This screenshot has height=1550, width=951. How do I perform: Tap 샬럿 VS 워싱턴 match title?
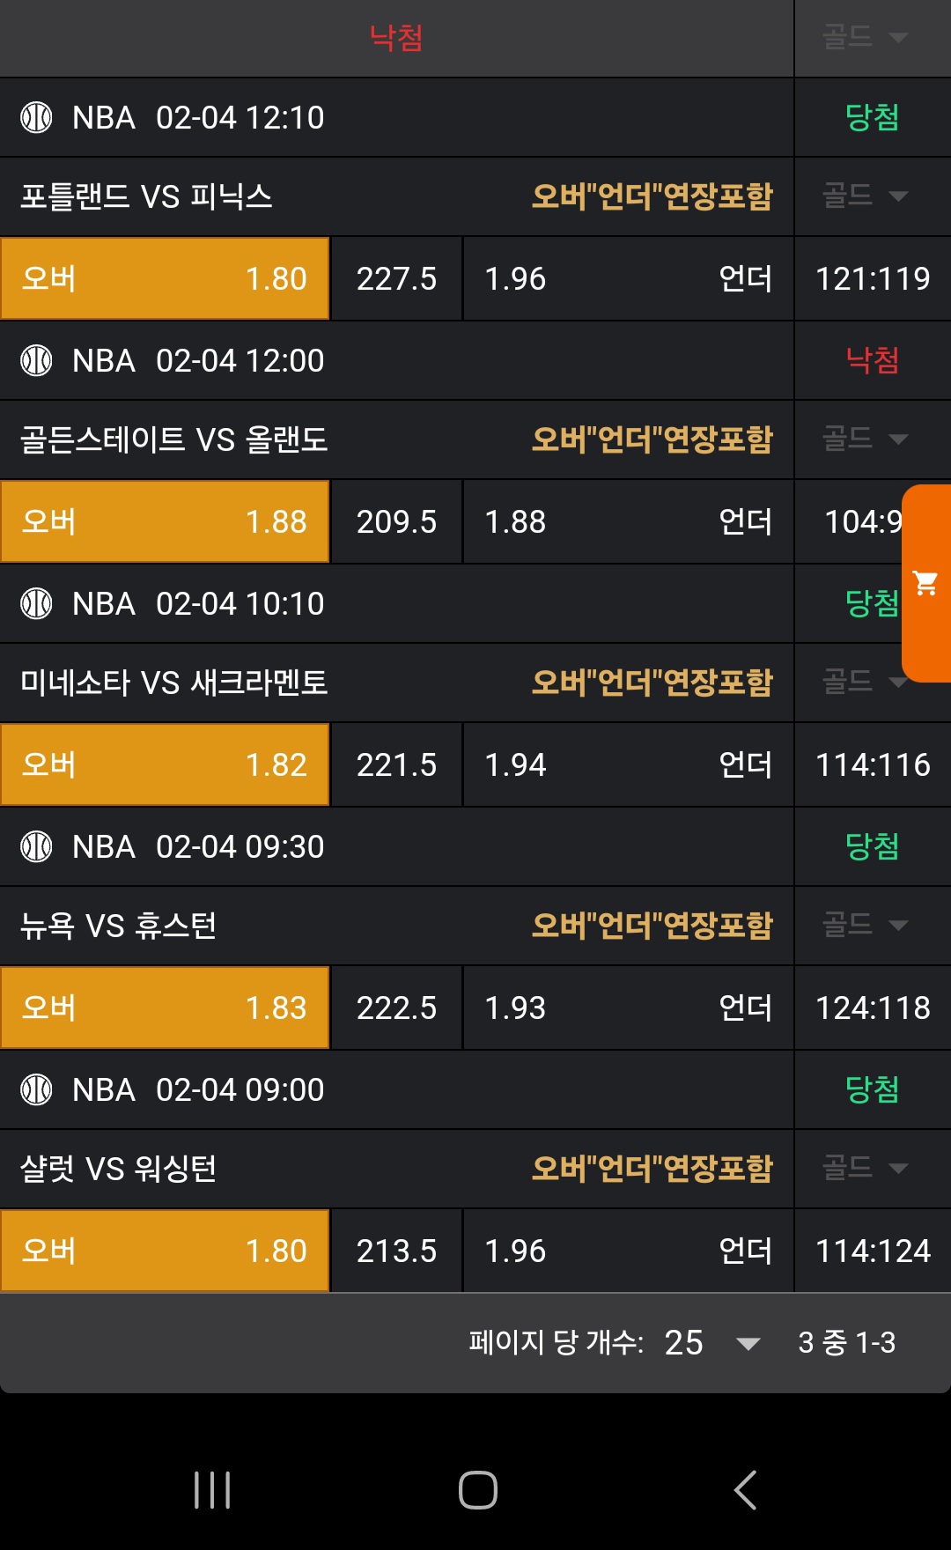[x=119, y=1169]
